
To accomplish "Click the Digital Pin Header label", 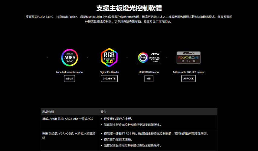I will pyautogui.click(x=109, y=72).
